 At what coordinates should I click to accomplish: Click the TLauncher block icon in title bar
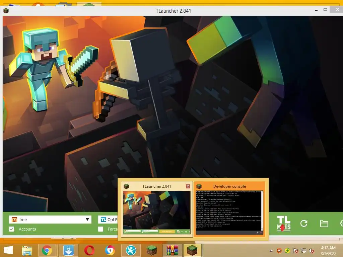[6, 10]
